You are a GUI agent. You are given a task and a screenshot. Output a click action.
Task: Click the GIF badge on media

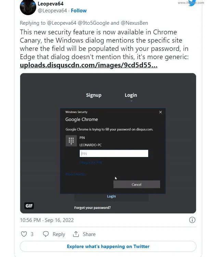click(29, 206)
